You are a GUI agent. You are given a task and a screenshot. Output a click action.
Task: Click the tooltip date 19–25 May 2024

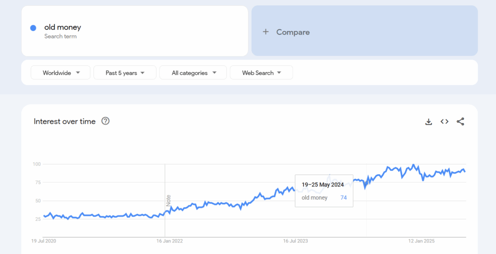click(323, 185)
